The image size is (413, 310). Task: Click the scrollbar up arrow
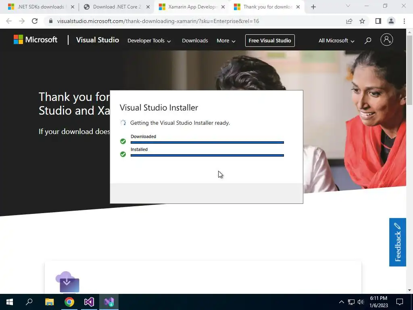[x=410, y=32]
